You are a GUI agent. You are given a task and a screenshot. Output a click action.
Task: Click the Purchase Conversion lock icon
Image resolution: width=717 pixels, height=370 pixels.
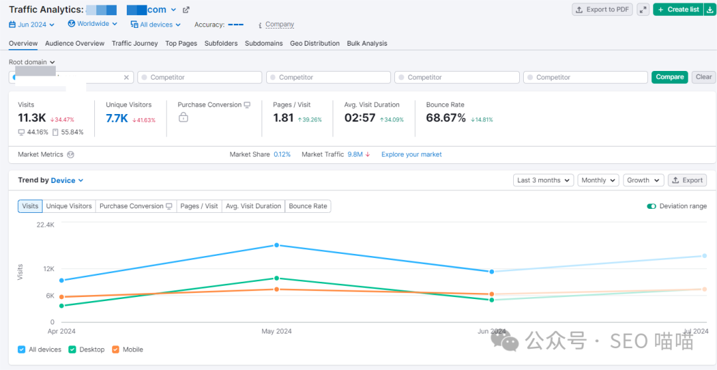pyautogui.click(x=183, y=117)
